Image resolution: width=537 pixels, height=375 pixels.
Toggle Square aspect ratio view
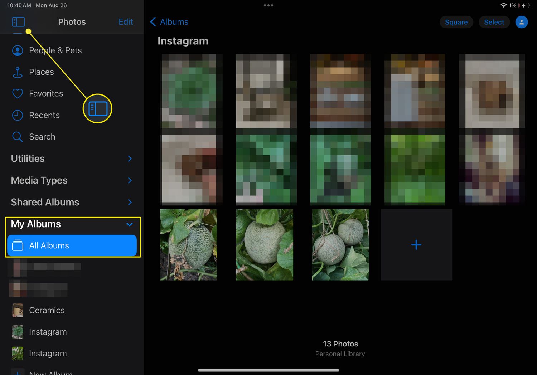point(456,22)
